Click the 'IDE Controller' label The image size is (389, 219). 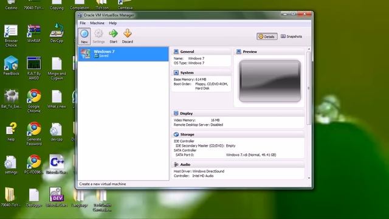[x=184, y=141]
